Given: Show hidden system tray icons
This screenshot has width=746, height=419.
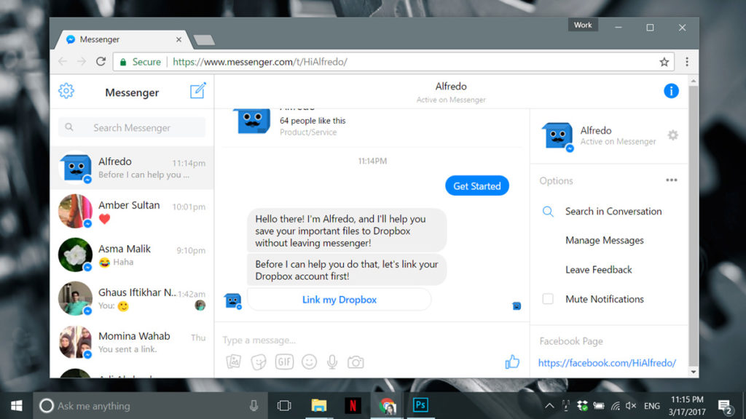Looking at the screenshot, I should pos(549,406).
